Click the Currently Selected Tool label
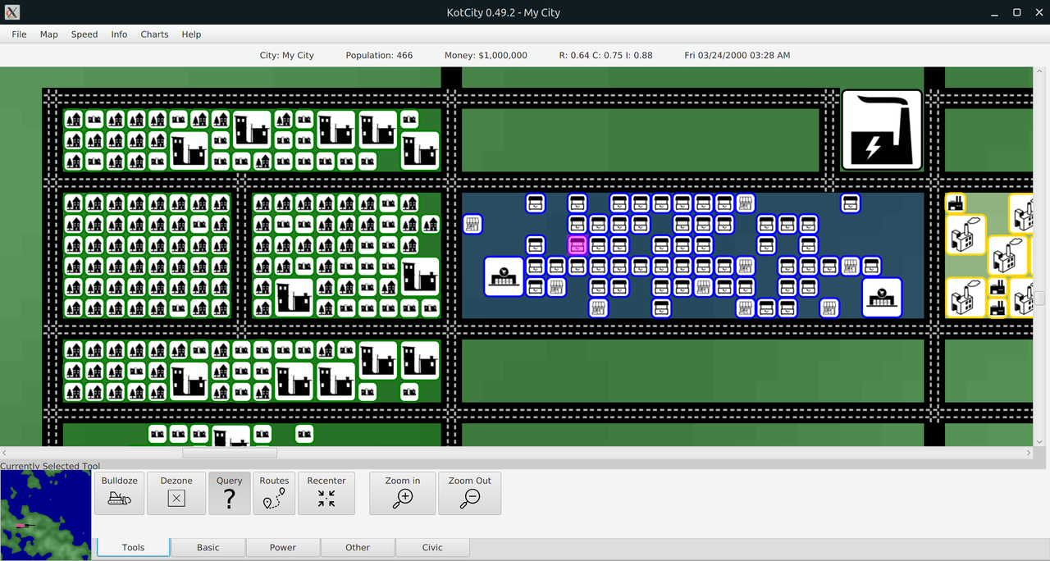The image size is (1050, 561). point(50,466)
